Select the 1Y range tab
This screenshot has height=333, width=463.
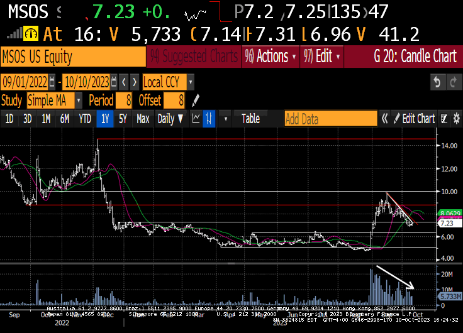pos(105,119)
